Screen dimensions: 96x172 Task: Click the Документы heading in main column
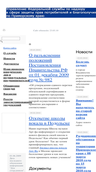point(40,168)
